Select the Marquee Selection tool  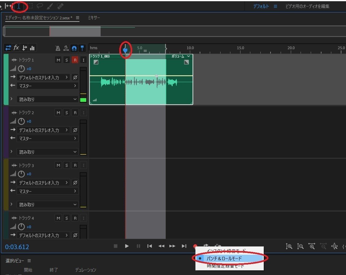[29, 6]
